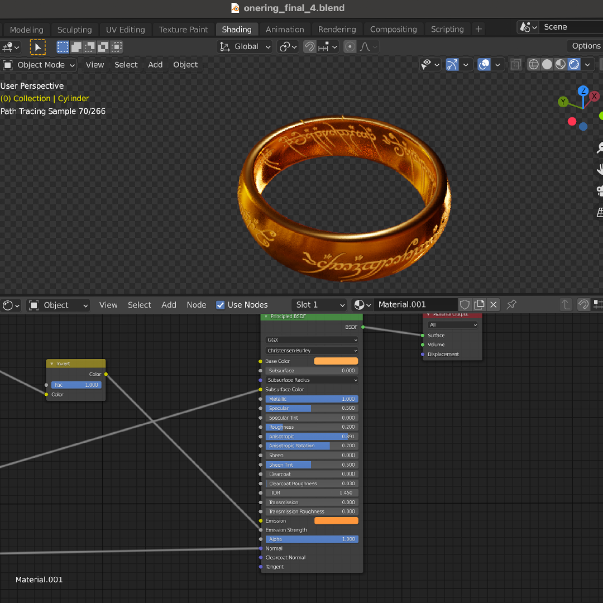
Task: Adjust the Roughness slider
Action: pos(312,427)
